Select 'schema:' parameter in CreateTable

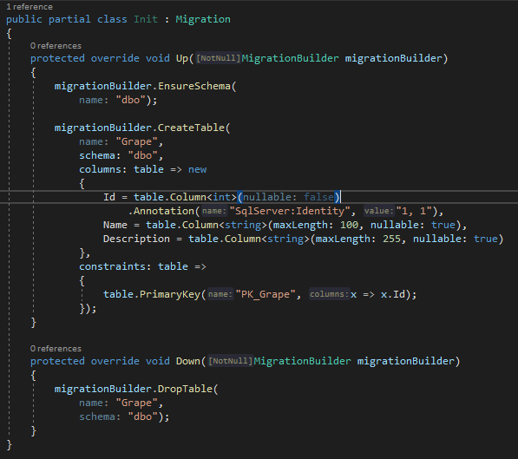pos(100,155)
